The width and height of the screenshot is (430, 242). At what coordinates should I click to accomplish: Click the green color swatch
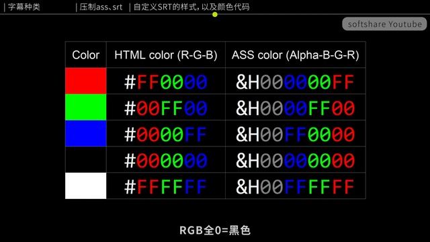pos(86,107)
